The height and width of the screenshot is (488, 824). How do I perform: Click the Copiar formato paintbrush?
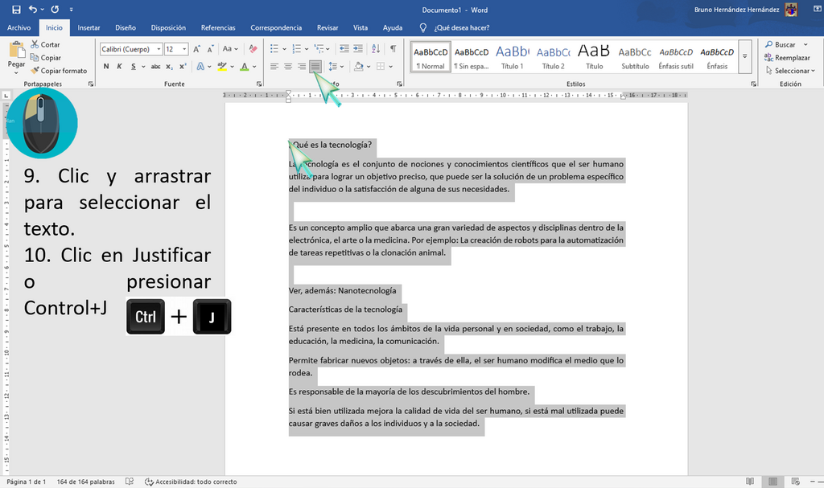tap(59, 71)
